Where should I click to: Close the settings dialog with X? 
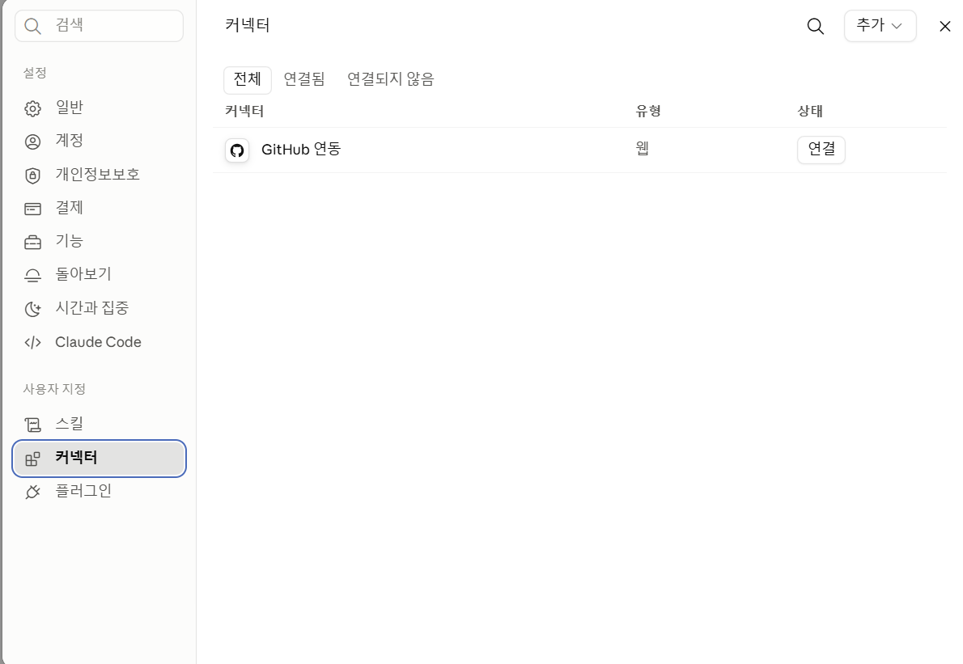(x=944, y=27)
